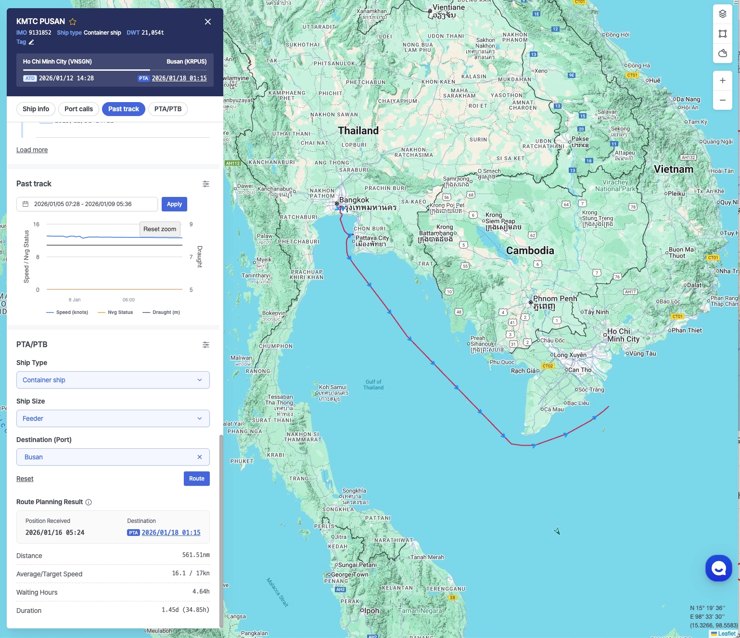This screenshot has width=740, height=638.
Task: Click origin port Ho Chi Minh City (VNSGN)
Action: (57, 62)
